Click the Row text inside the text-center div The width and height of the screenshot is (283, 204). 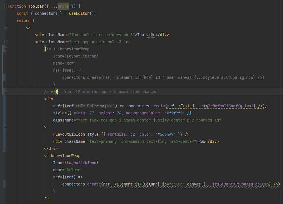(202, 141)
